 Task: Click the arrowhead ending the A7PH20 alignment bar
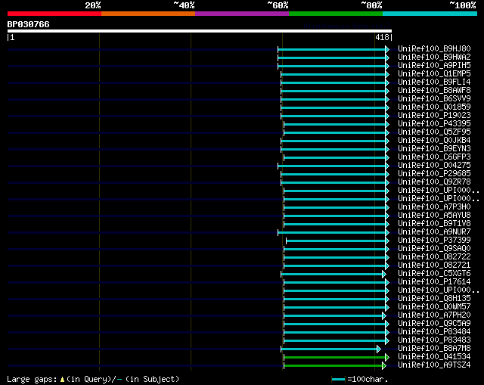point(384,316)
